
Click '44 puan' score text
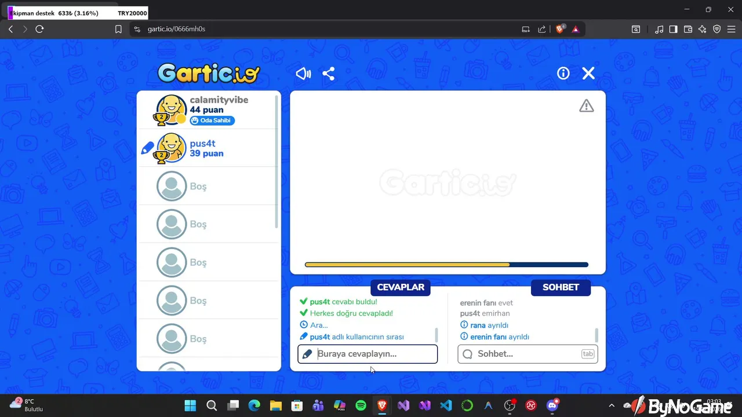click(206, 110)
